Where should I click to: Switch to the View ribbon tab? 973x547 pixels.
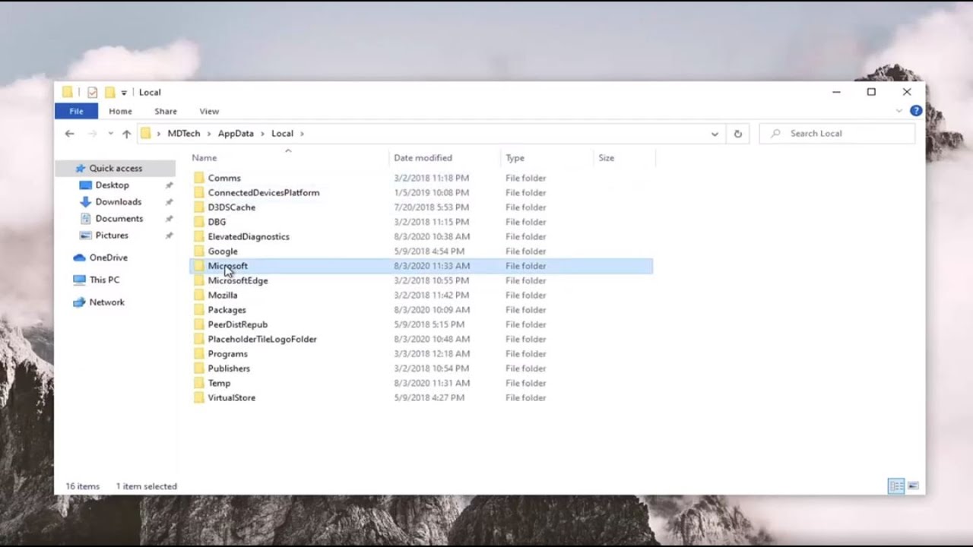point(209,111)
